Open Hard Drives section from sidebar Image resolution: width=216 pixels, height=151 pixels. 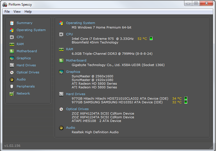point(26,65)
